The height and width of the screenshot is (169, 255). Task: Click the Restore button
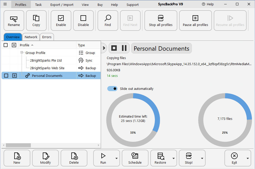160,158
